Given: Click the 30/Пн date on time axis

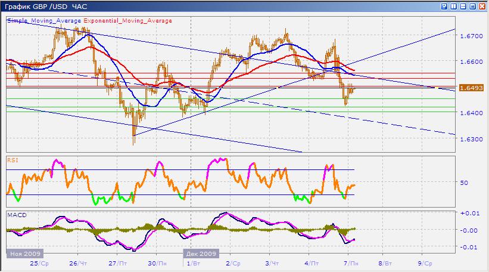Looking at the screenshot, I should 155,262.
